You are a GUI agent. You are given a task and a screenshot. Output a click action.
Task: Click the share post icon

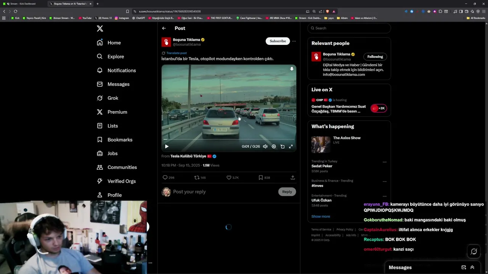(293, 177)
